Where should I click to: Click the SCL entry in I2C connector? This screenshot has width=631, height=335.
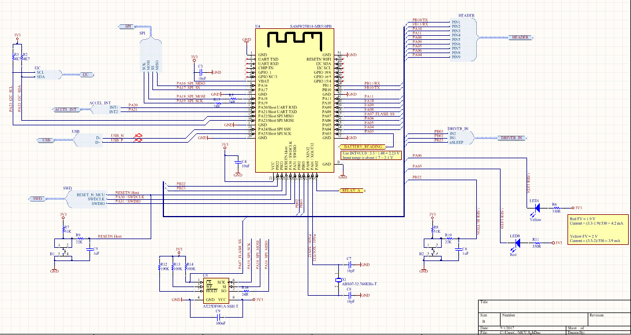click(x=40, y=72)
